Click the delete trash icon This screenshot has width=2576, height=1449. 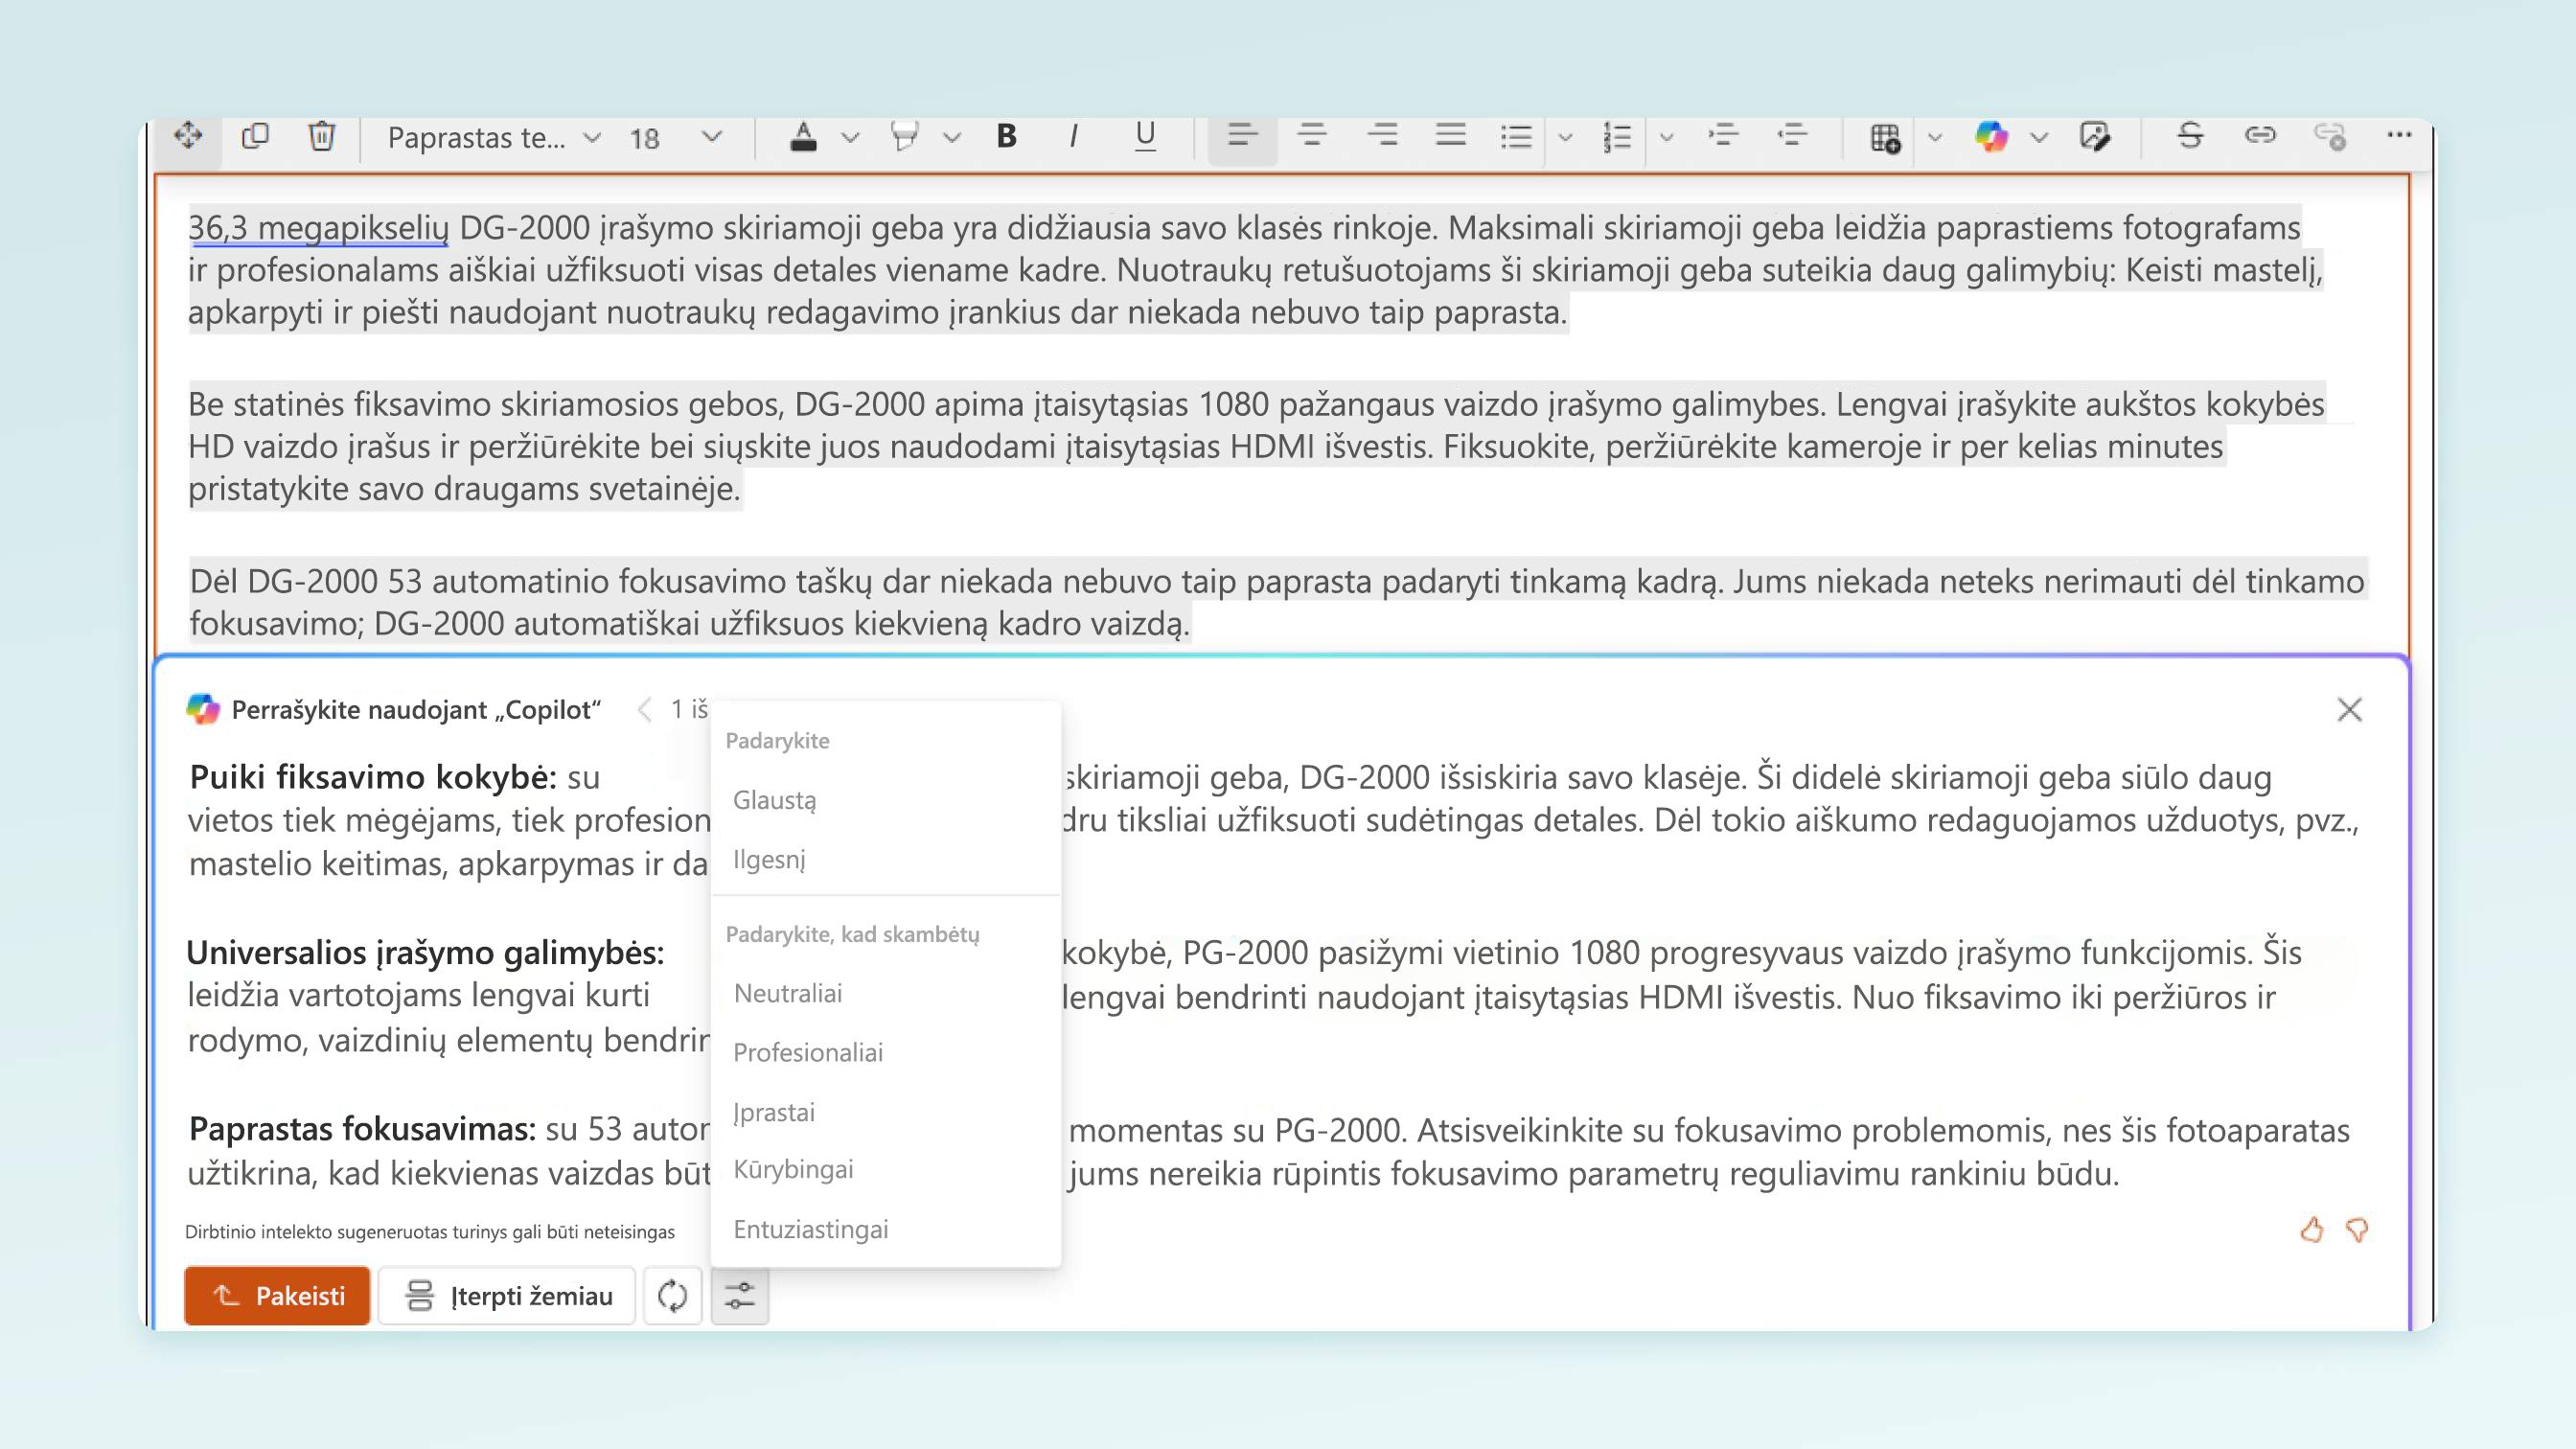click(321, 135)
